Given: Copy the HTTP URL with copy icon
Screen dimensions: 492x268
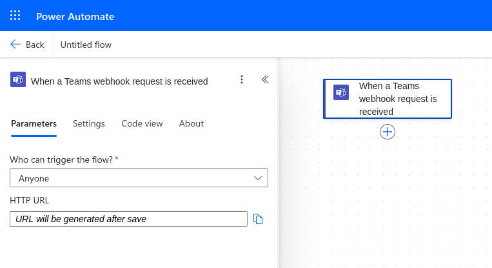Looking at the screenshot, I should [x=258, y=219].
